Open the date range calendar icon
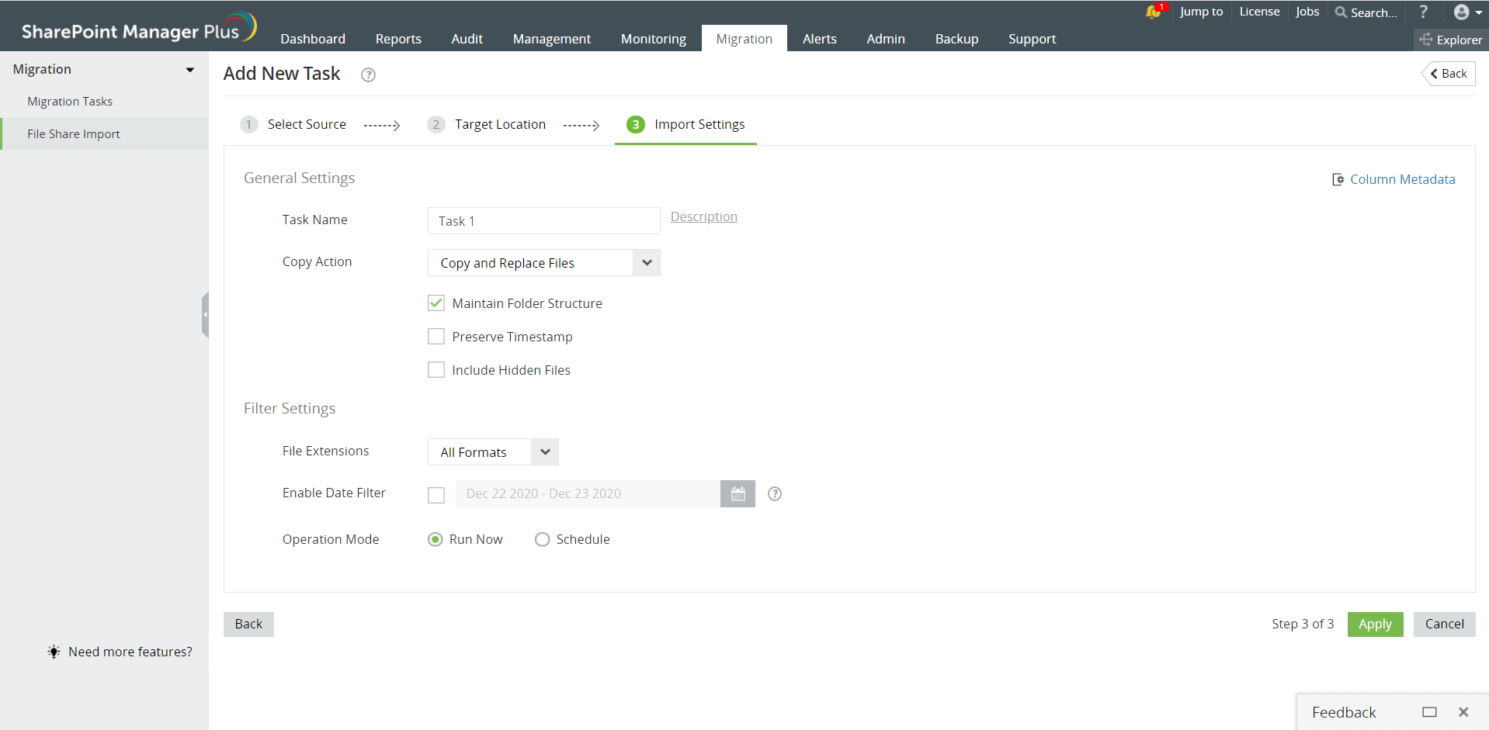The width and height of the screenshot is (1489, 730). pos(738,493)
